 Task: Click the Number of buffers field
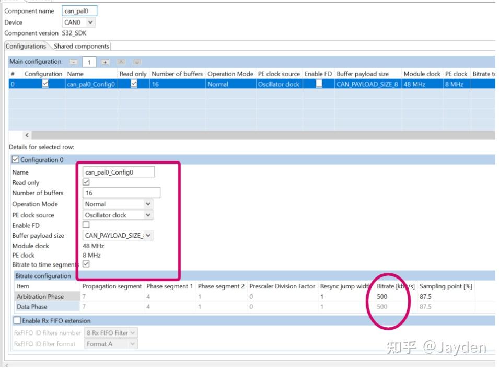(x=121, y=193)
